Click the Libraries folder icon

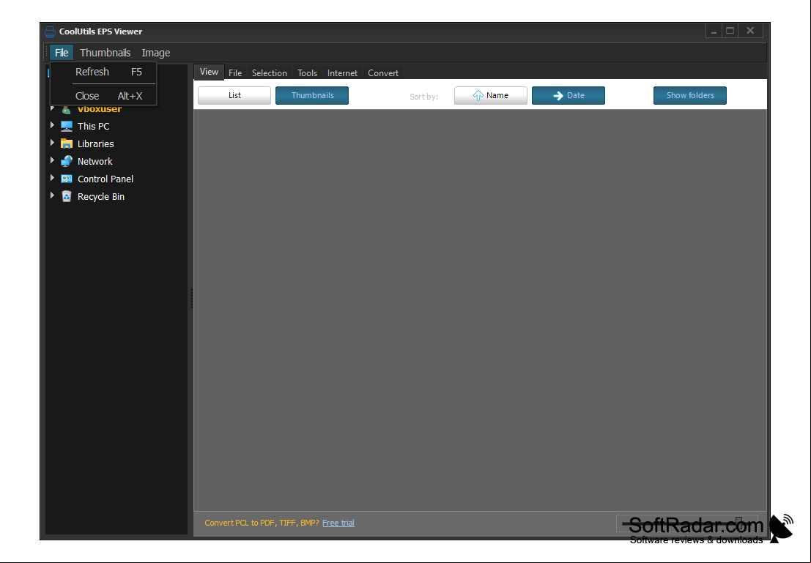66,143
